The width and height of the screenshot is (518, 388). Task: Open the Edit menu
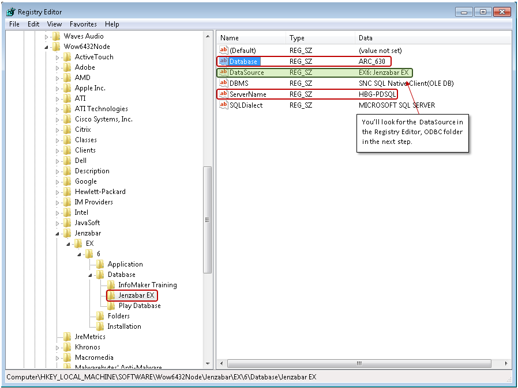tap(33, 24)
